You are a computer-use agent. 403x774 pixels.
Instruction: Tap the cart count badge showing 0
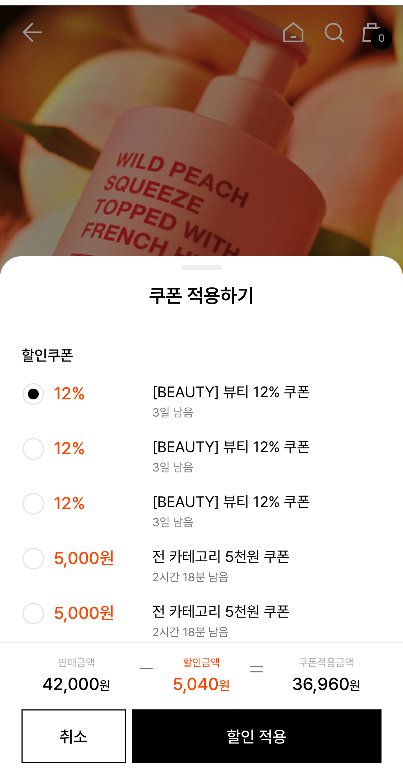pyautogui.click(x=381, y=38)
